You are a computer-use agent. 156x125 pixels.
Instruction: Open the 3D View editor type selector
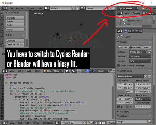(x=5, y=71)
